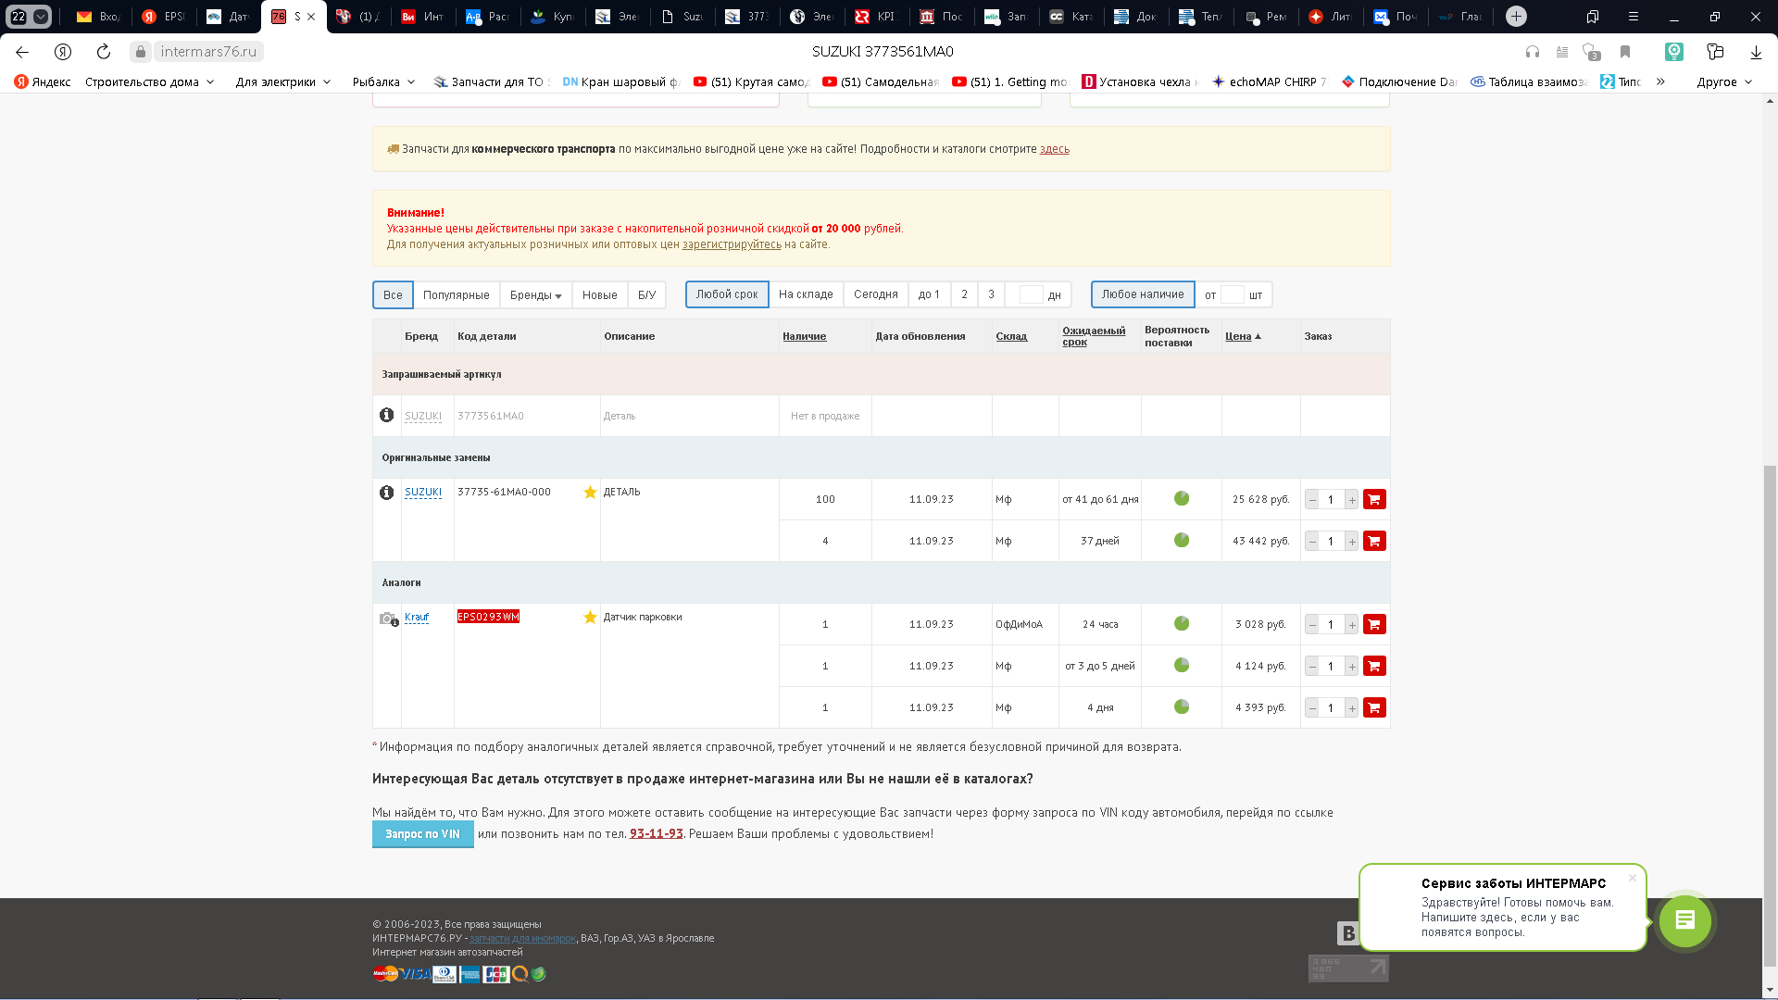Open photo icon for Krauf part
The image size is (1778, 1000).
pyautogui.click(x=388, y=619)
